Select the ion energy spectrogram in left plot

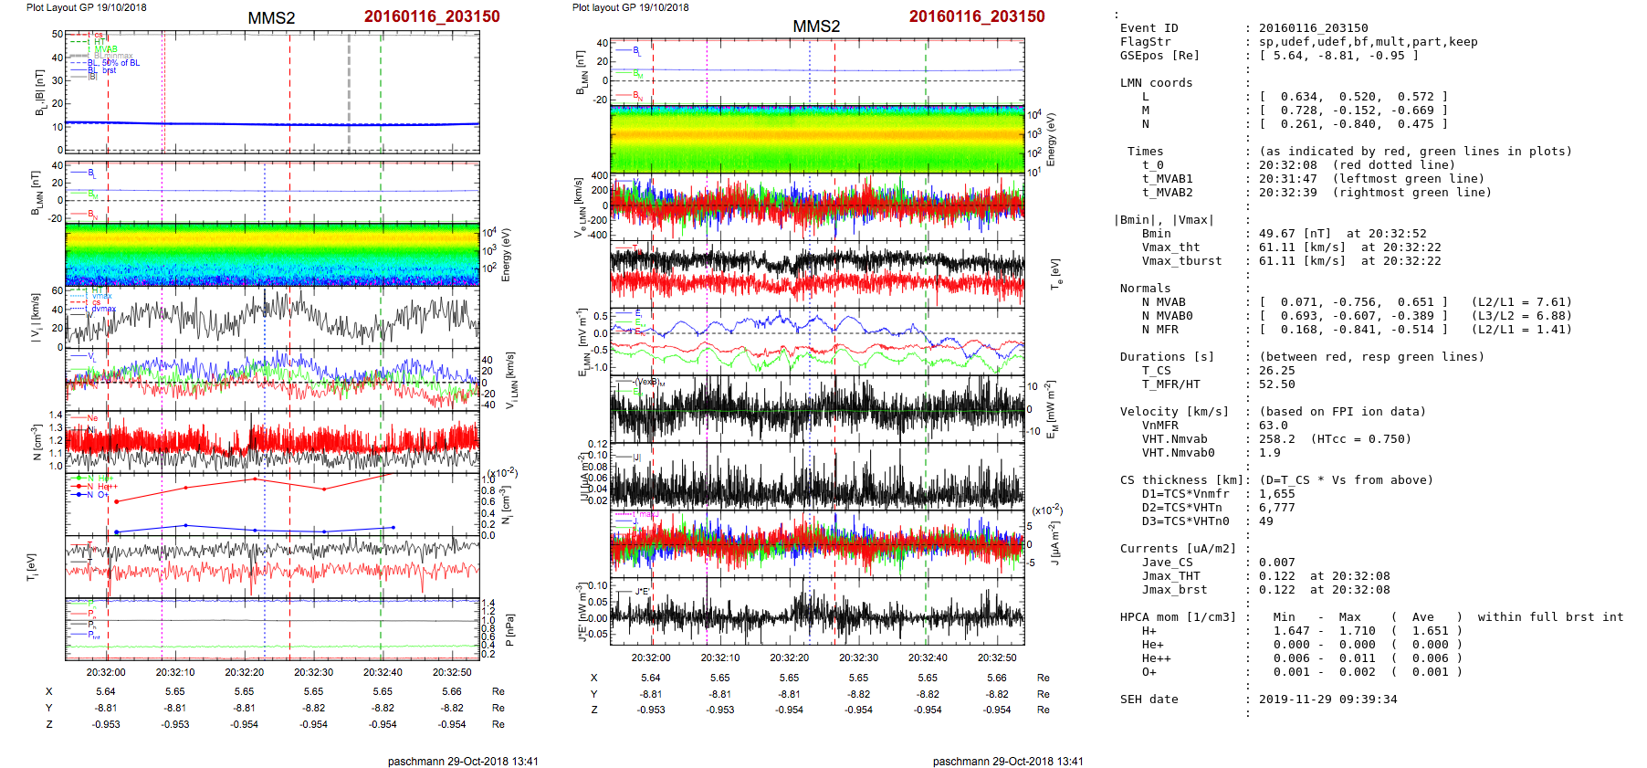[x=272, y=254]
